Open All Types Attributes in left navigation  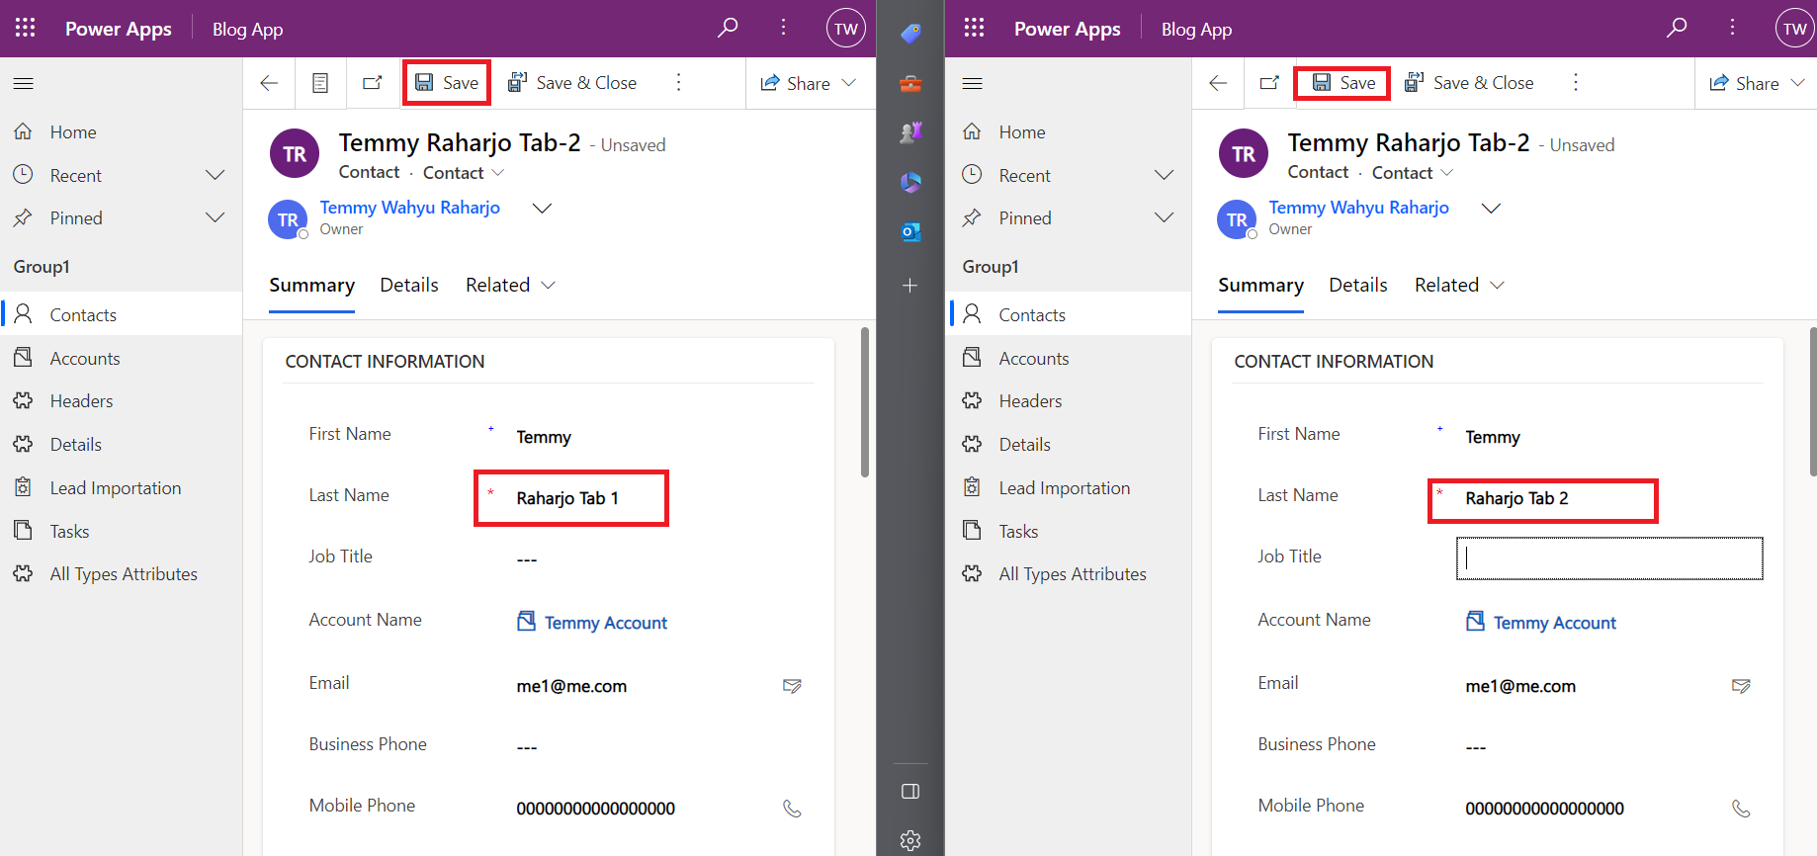click(122, 573)
